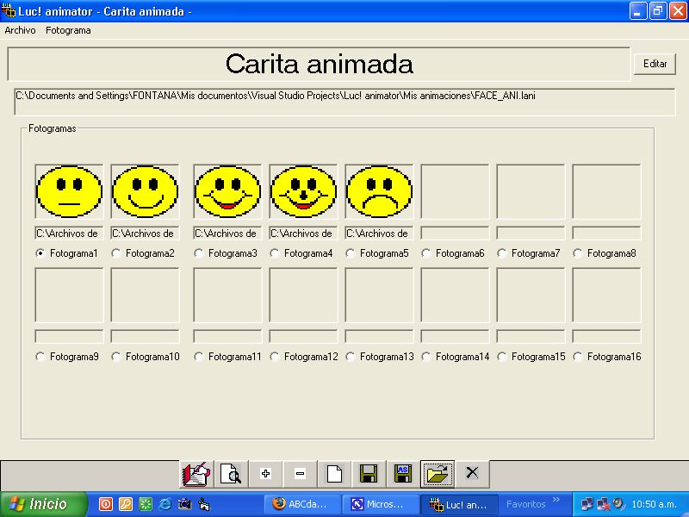Screen dimensions: 689x517
Task: Click the Carita animada title heading
Action: 319,64
